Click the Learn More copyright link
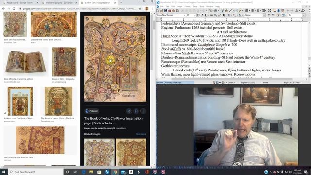311x175 pixels. (x=121, y=128)
